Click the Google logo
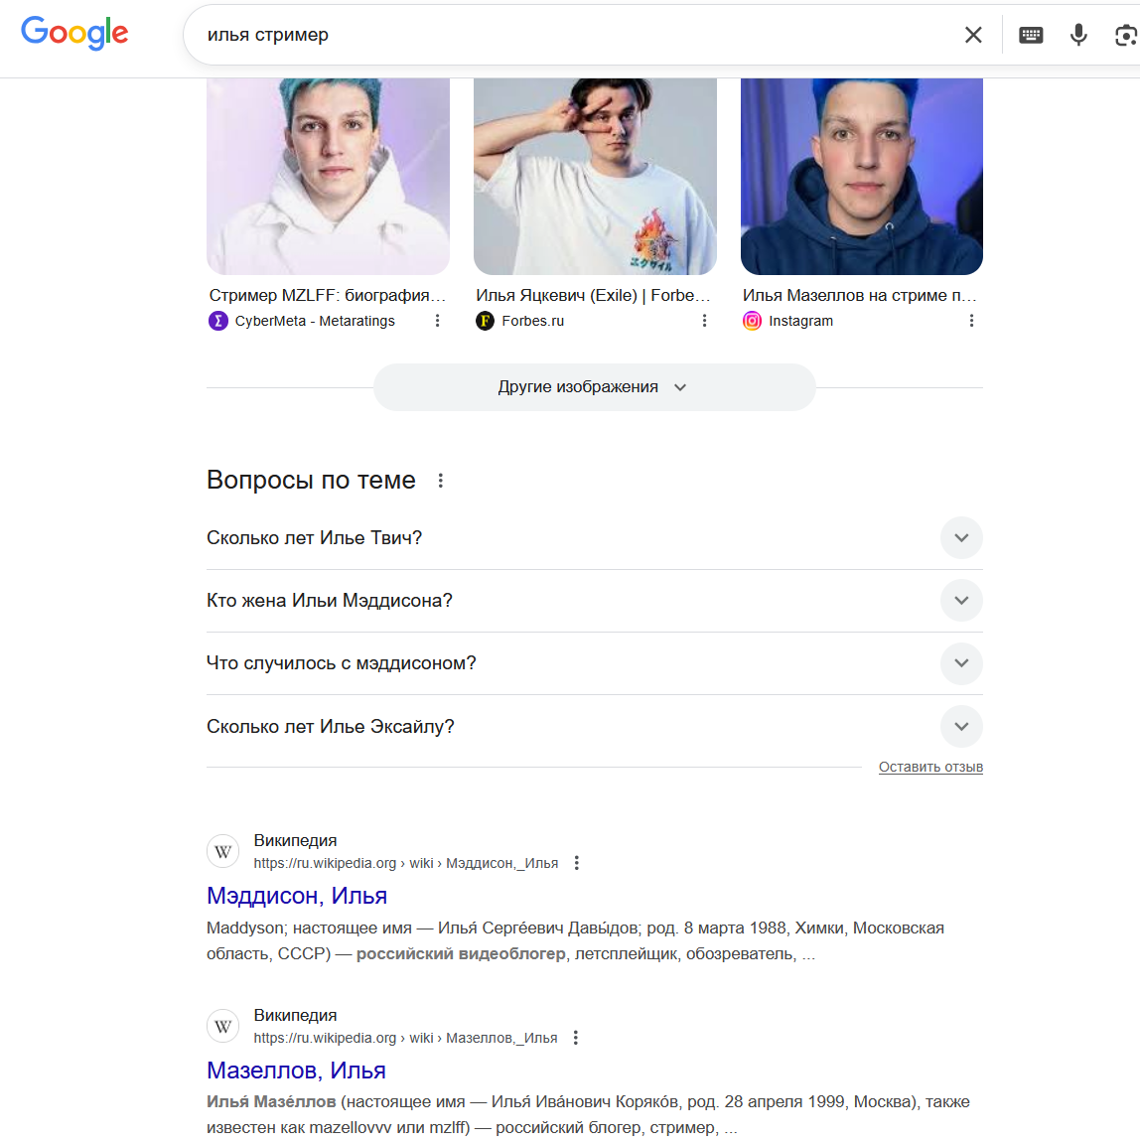This screenshot has width=1140, height=1143. pyautogui.click(x=74, y=33)
